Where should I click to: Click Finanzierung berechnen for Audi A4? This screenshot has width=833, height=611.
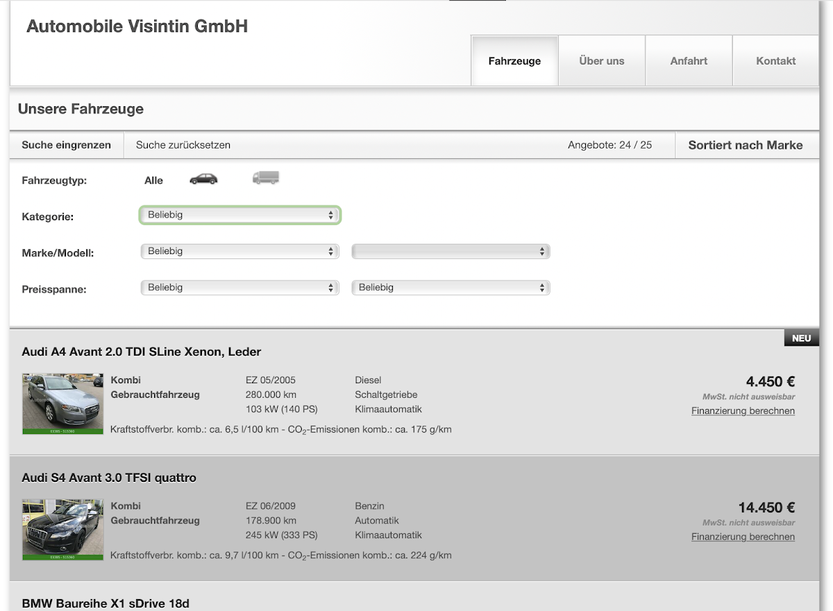point(743,411)
